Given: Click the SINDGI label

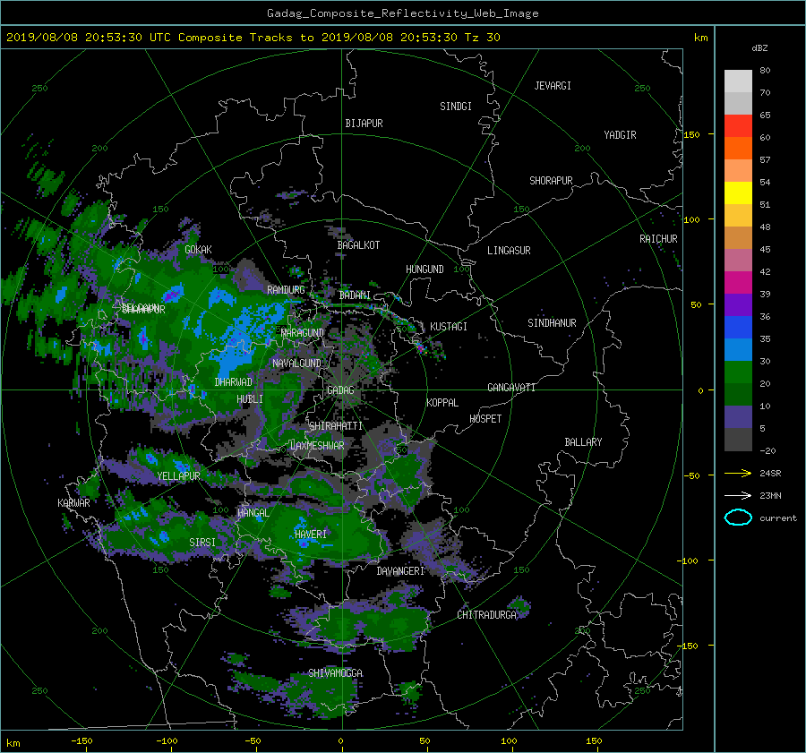Looking at the screenshot, I should point(456,107).
